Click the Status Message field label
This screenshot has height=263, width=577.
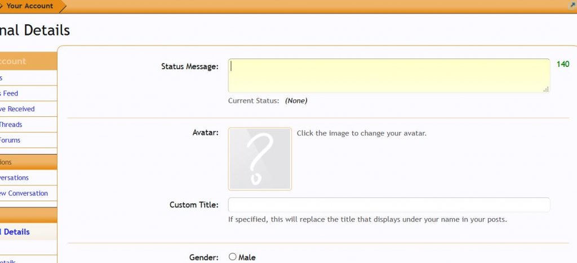coord(189,66)
